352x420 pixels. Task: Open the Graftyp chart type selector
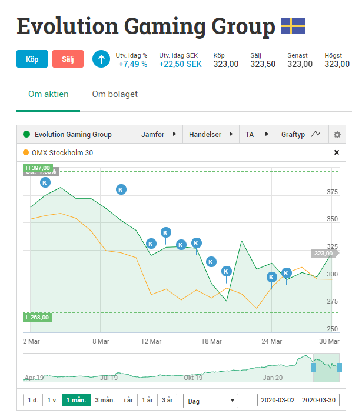click(301, 134)
